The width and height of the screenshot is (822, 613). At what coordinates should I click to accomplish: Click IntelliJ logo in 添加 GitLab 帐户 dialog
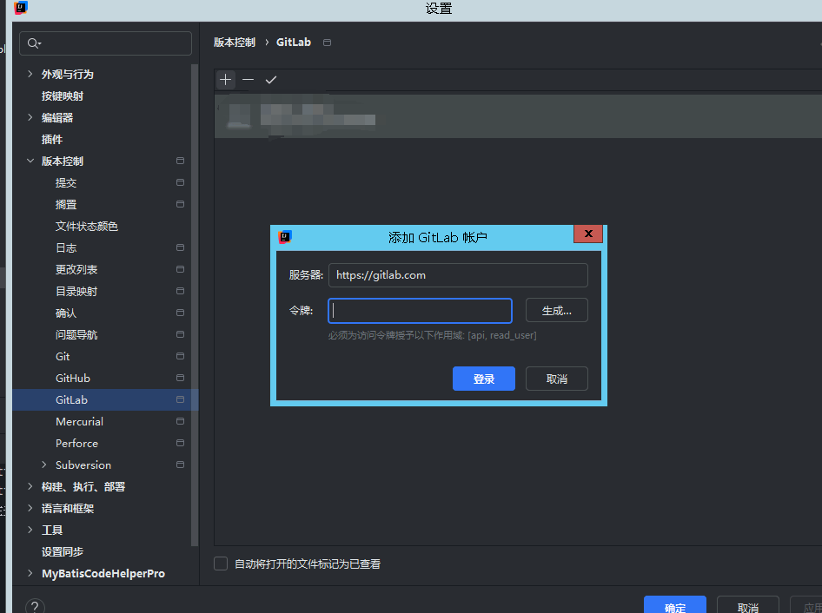pyautogui.click(x=285, y=237)
